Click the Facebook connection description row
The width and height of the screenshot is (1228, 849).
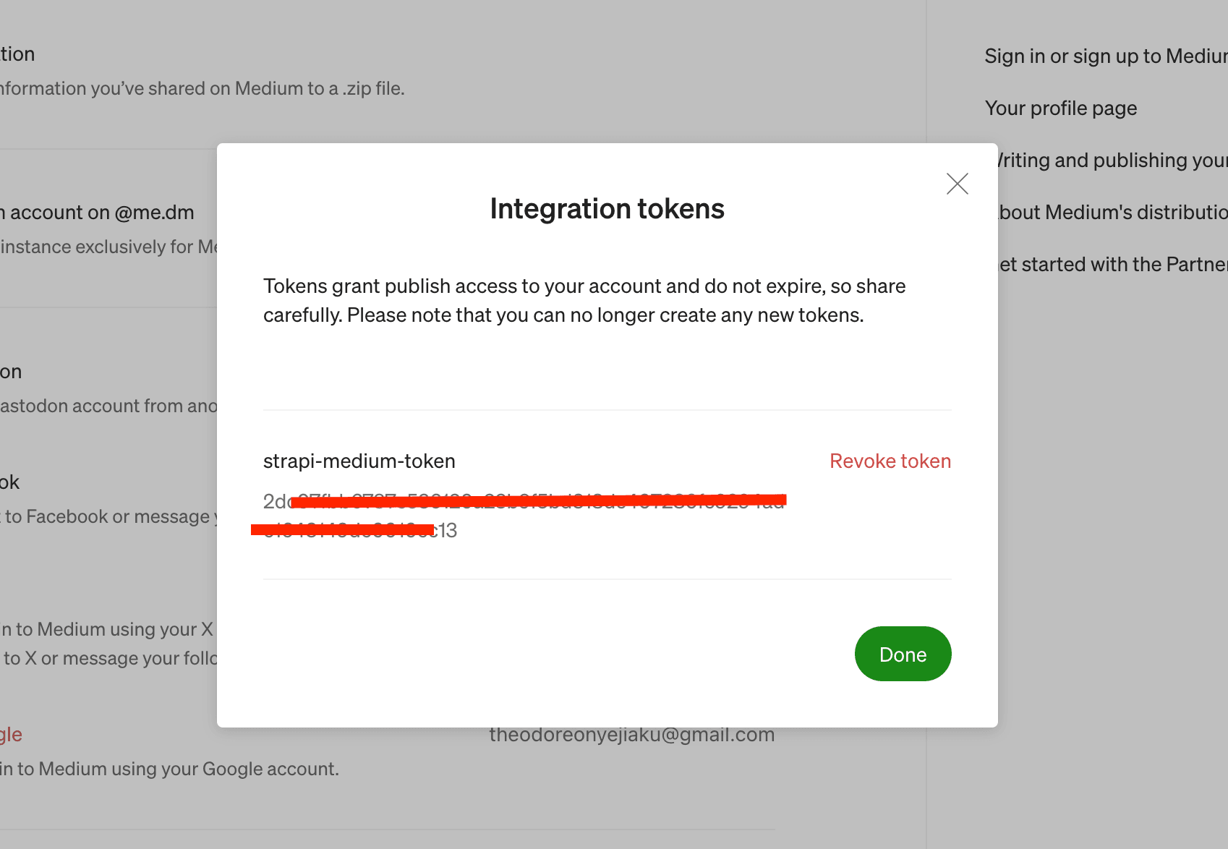pyautogui.click(x=108, y=516)
